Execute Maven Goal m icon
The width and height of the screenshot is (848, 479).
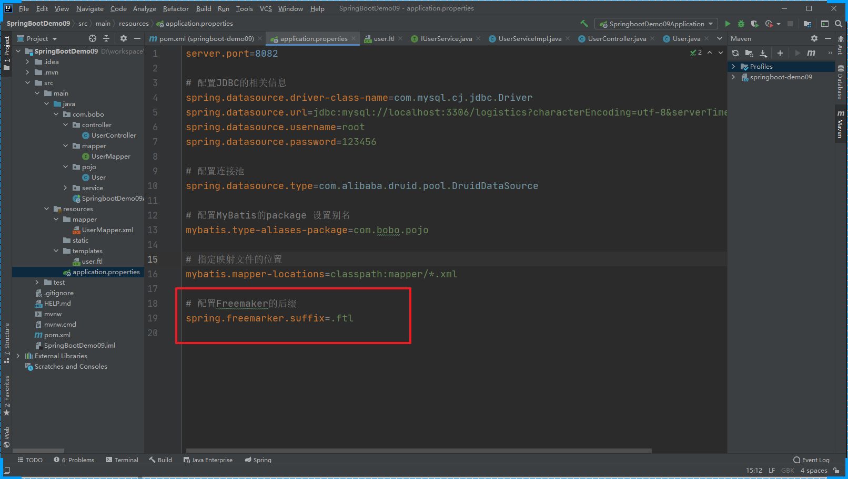click(x=811, y=53)
